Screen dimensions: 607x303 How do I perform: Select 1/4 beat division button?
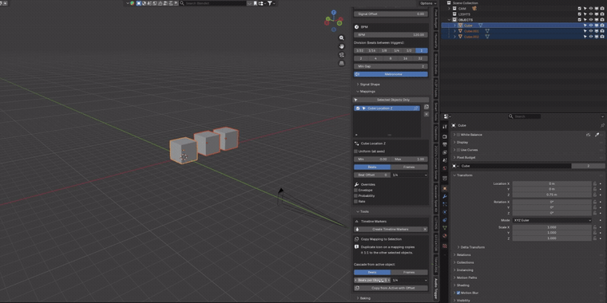[x=397, y=50]
